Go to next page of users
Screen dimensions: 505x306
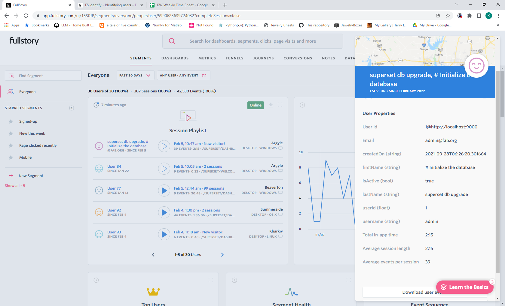(222, 255)
